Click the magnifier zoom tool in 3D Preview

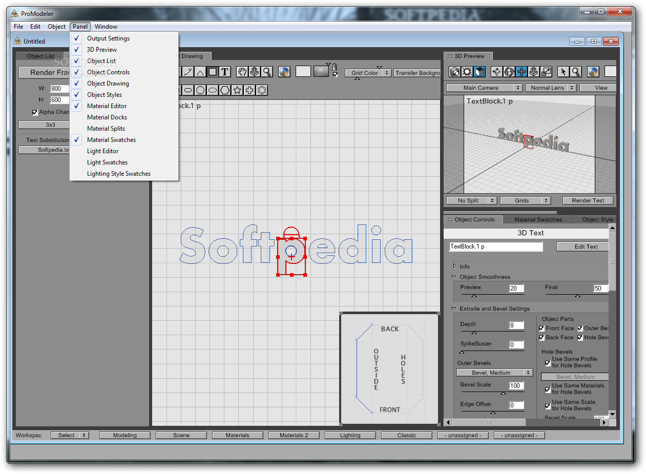tap(576, 72)
